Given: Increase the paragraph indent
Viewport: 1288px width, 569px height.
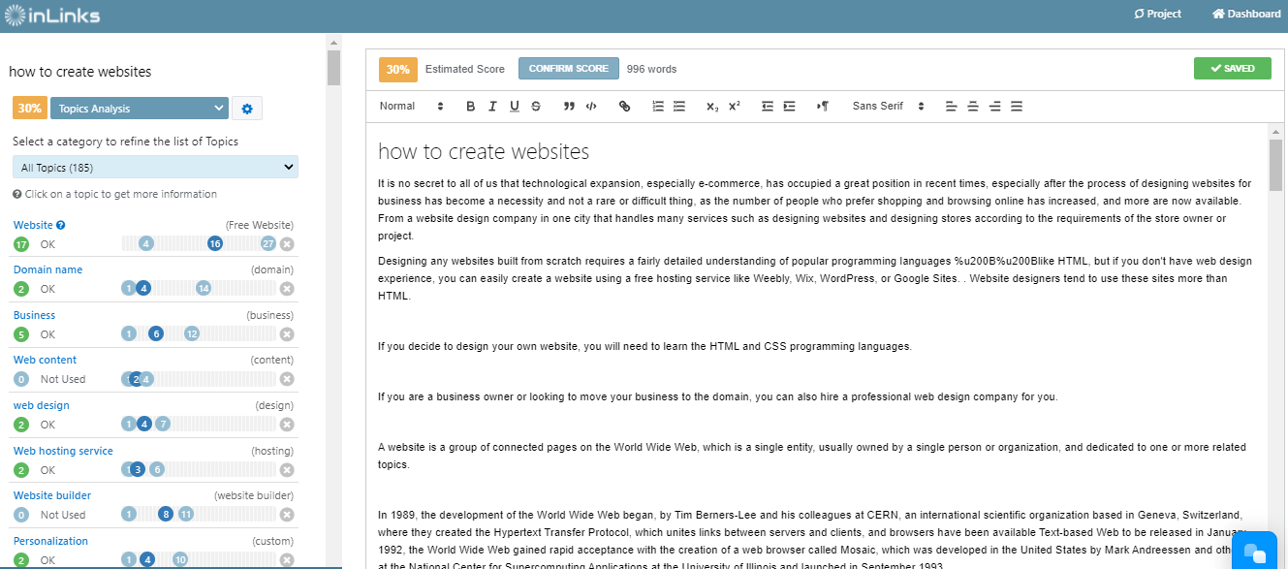Looking at the screenshot, I should pos(789,107).
